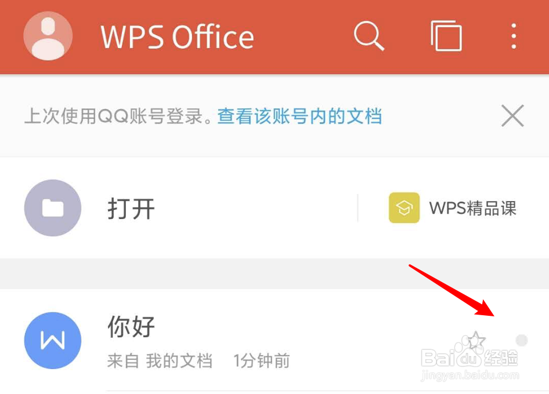
Task: Tap the purple folder open icon
Action: (52, 208)
